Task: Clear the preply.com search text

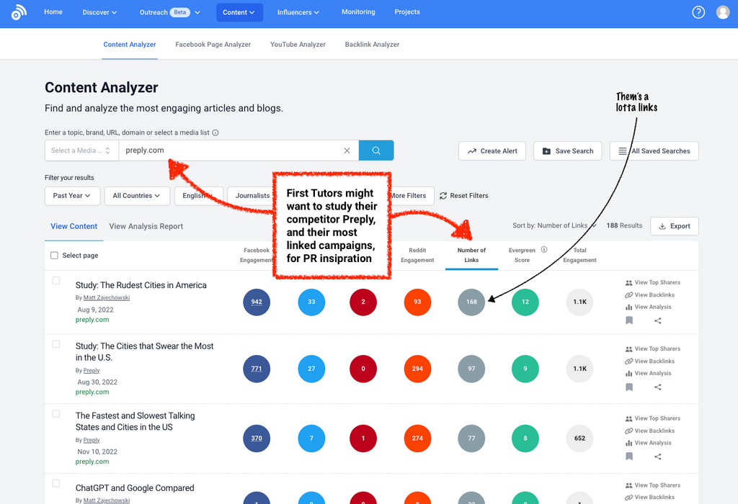Action: tap(347, 150)
